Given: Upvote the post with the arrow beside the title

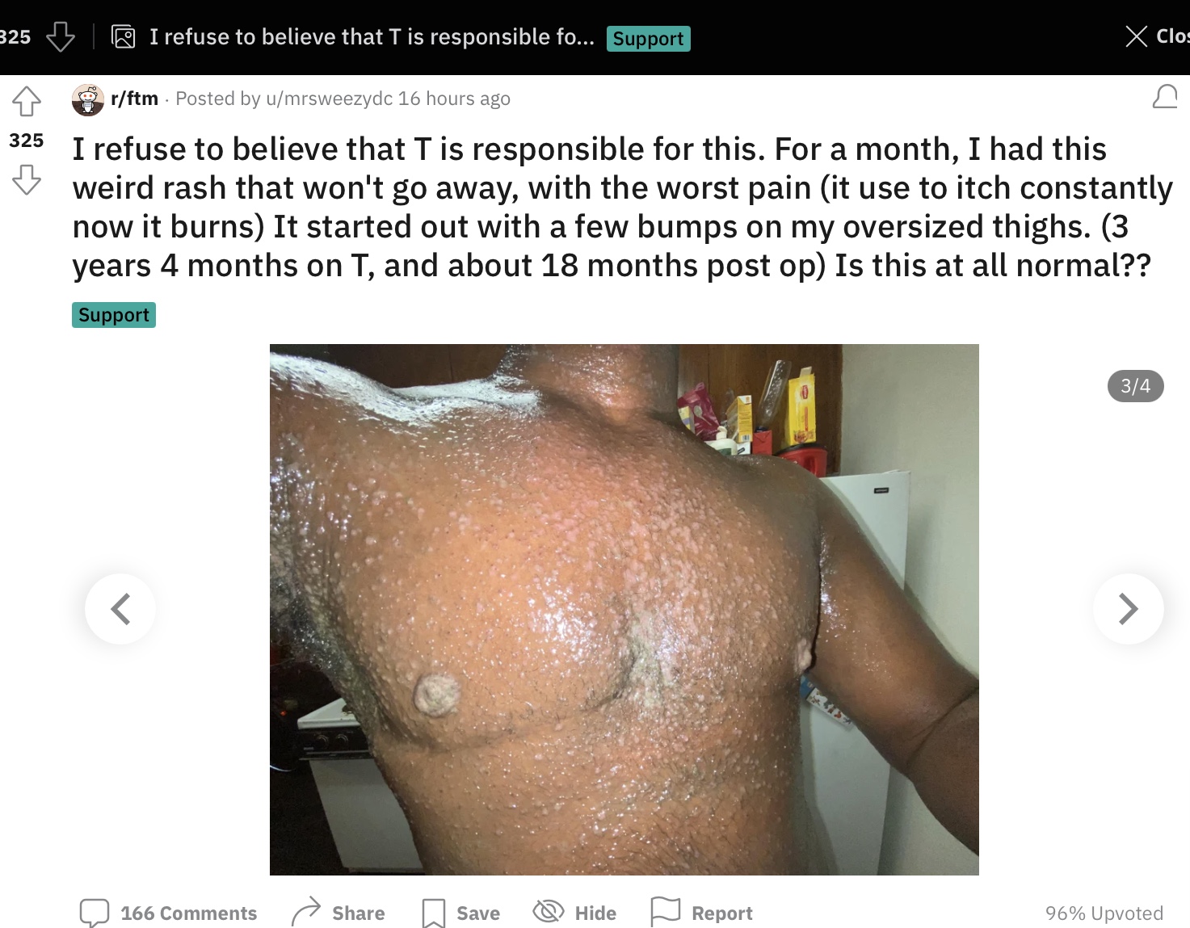Looking at the screenshot, I should 27,102.
